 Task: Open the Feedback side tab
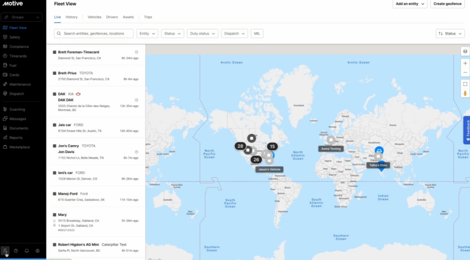point(467,130)
